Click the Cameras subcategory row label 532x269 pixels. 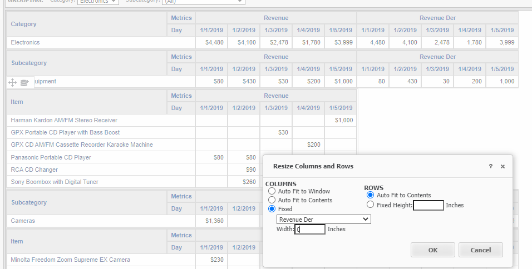23,221
